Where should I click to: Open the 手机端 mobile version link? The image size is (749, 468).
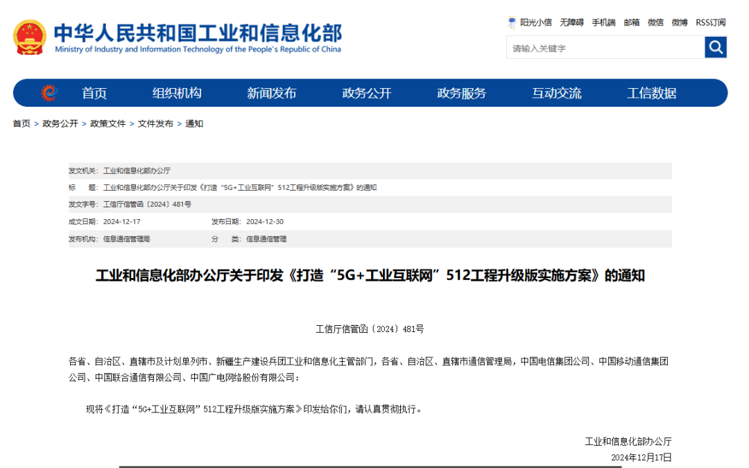(x=603, y=22)
